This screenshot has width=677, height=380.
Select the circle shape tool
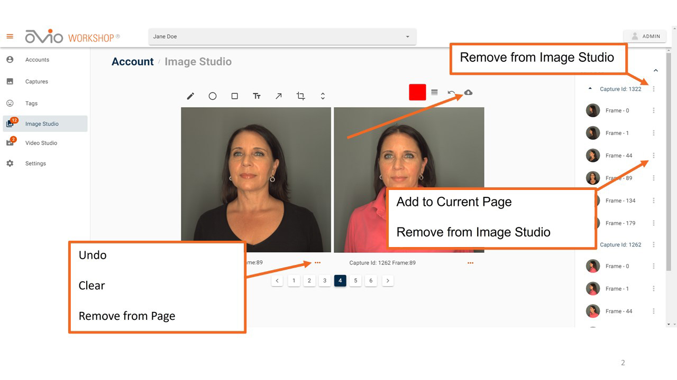[213, 96]
